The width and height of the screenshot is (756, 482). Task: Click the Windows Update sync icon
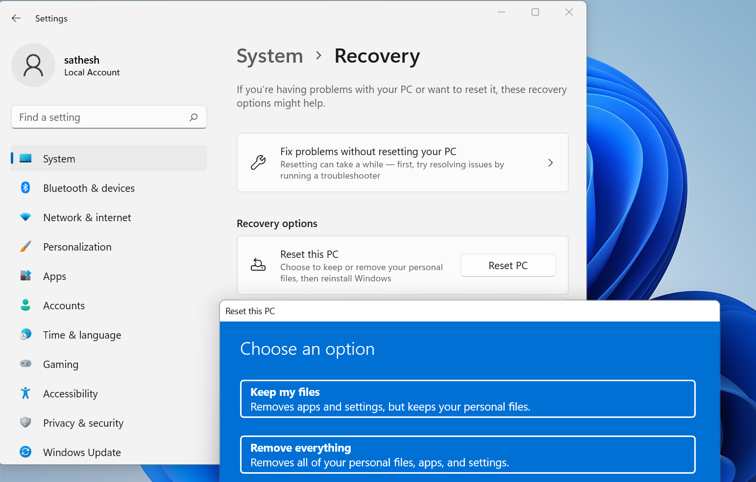(25, 452)
